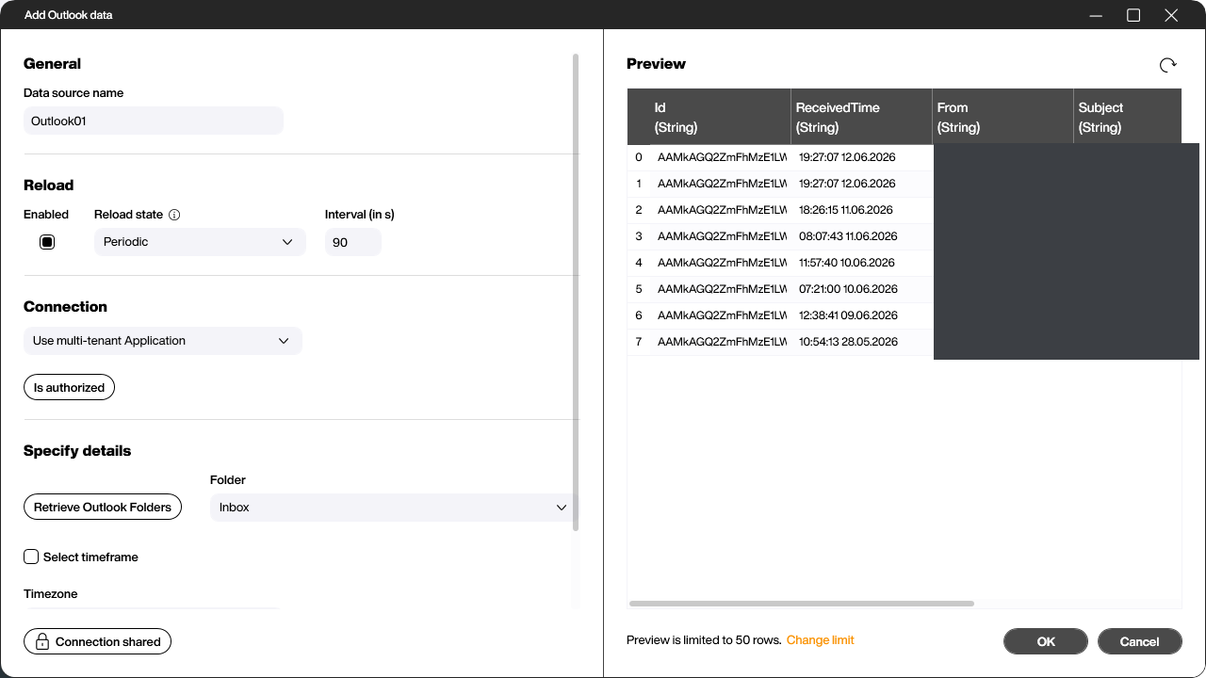Click the Is authorized button
Screen dimensions: 1206x678
69,387
